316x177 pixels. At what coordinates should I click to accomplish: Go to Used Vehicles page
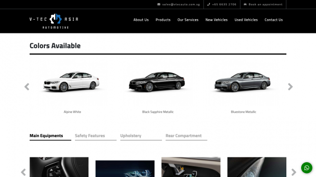[x=246, y=20]
